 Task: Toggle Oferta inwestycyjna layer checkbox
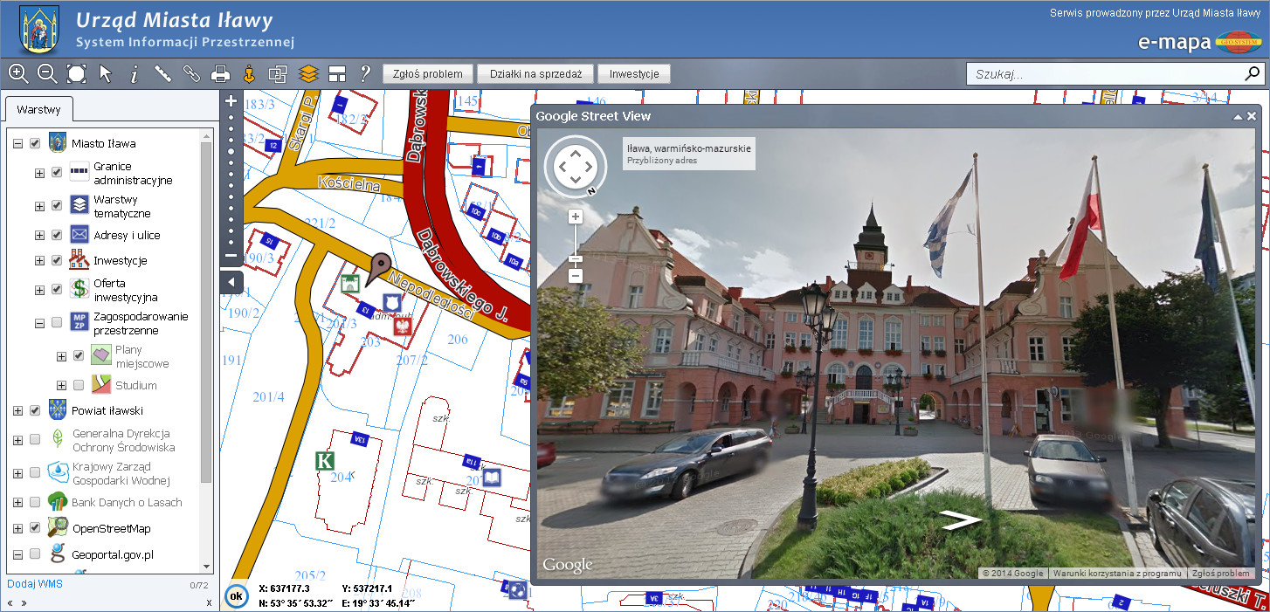click(57, 290)
